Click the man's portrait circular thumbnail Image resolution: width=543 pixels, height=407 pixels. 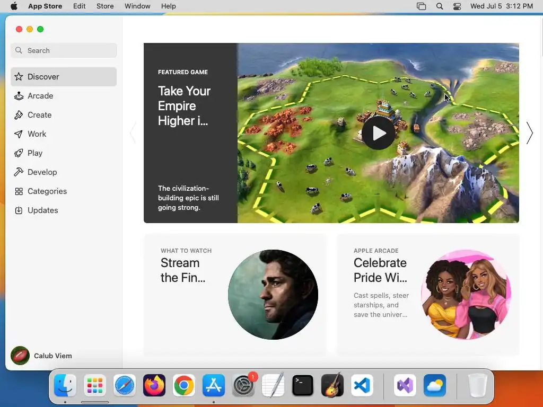tap(273, 295)
